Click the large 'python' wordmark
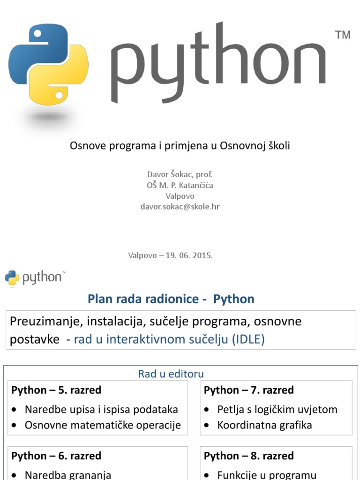Viewport: 360px width, 480px height. [218, 63]
